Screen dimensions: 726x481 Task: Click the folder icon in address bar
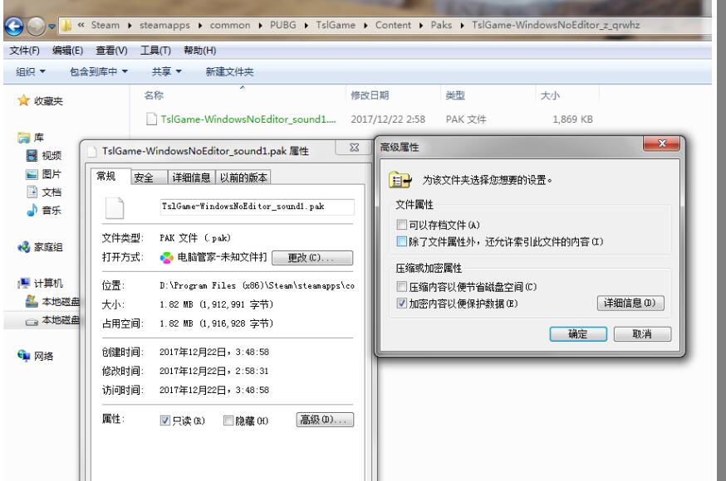[66, 25]
